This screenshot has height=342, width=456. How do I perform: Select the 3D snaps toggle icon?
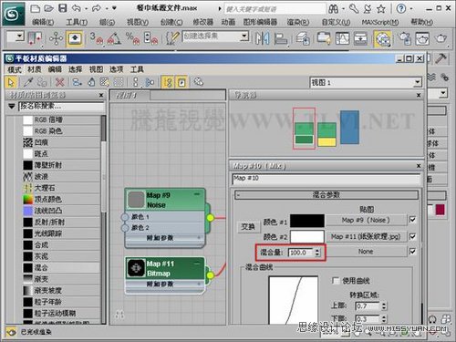pyautogui.click(x=97, y=39)
